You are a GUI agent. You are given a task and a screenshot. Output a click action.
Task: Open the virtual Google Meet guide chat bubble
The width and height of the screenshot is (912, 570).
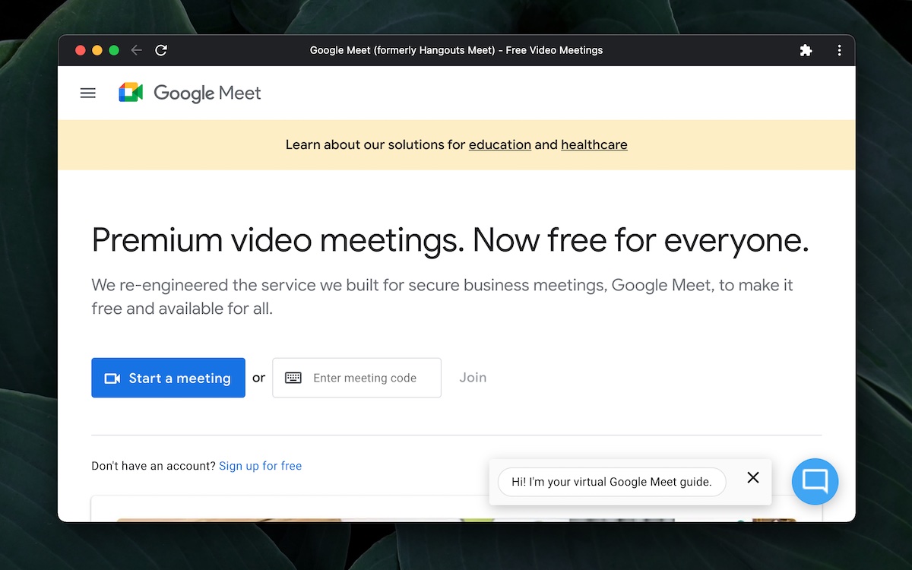pos(814,481)
